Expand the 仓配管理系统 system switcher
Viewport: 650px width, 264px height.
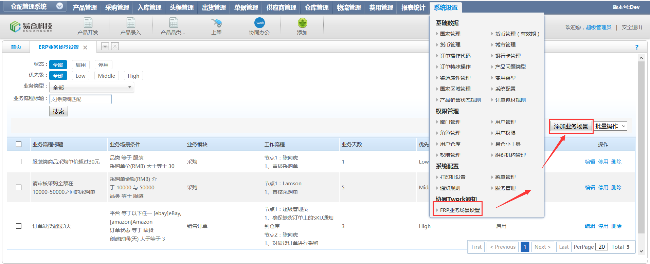tap(59, 6)
